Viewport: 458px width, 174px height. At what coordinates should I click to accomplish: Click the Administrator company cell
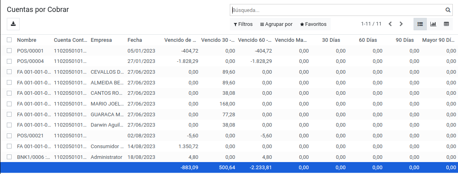[106, 157]
